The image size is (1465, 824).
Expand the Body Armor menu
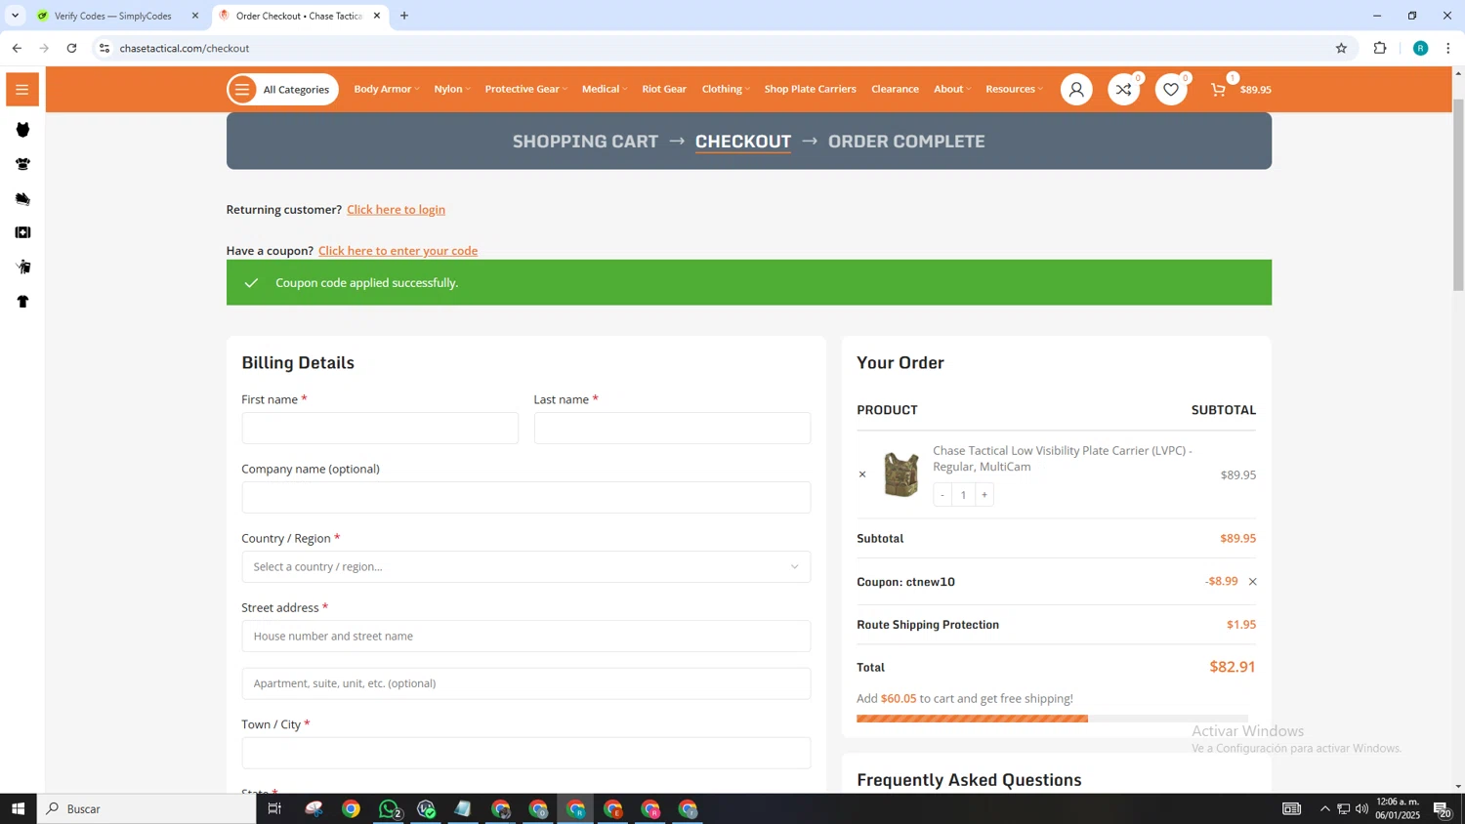click(x=387, y=89)
